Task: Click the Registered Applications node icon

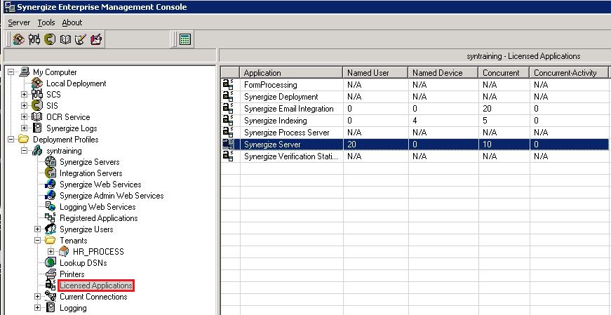Action: click(51, 218)
